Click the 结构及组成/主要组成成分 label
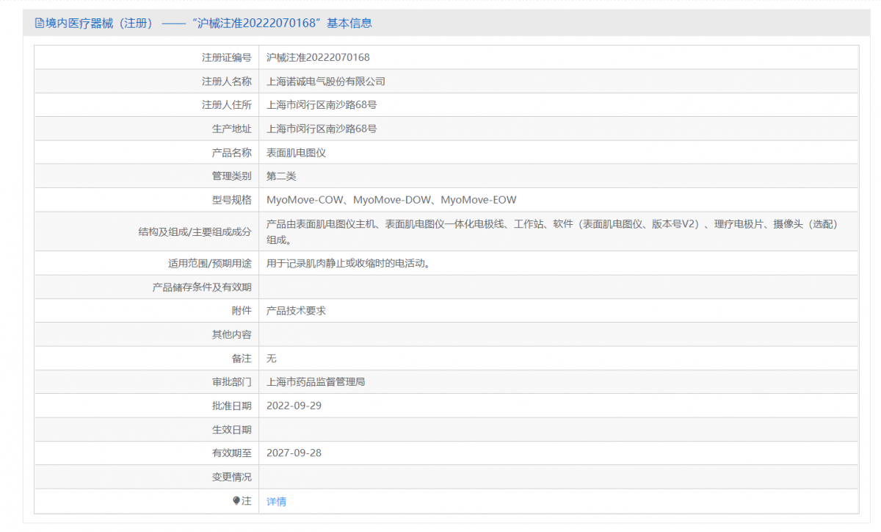Screen dimensions: 881x532 tap(195, 231)
